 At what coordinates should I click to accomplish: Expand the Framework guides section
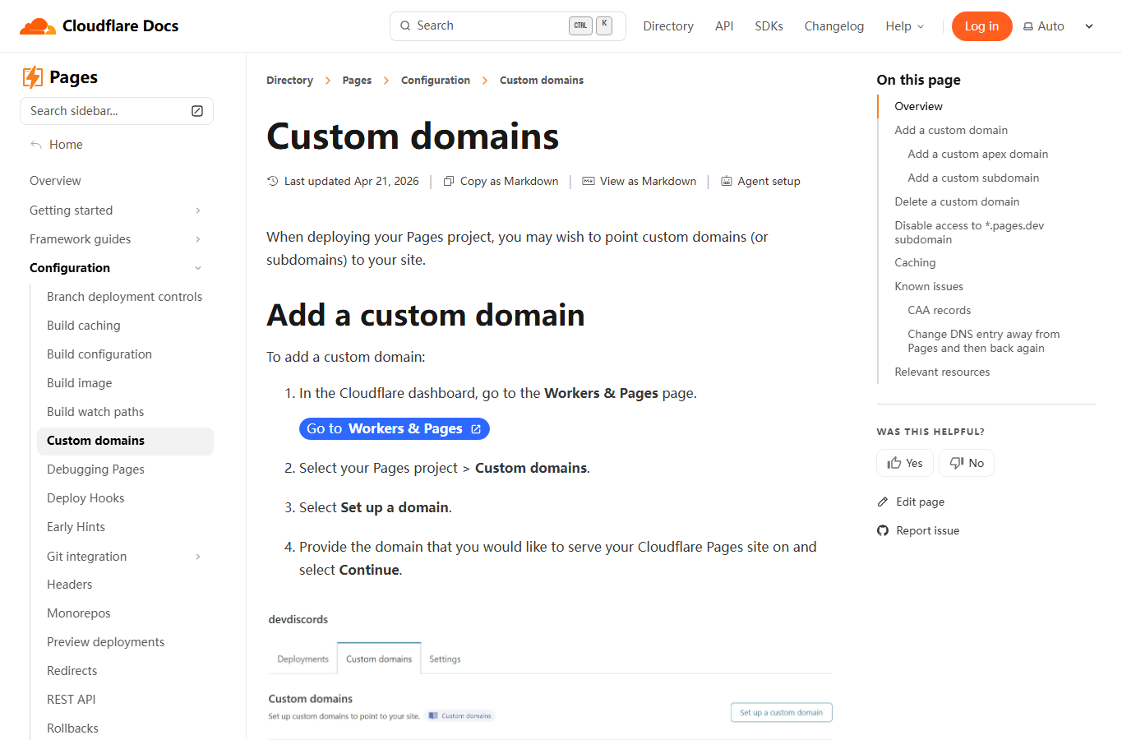point(198,239)
